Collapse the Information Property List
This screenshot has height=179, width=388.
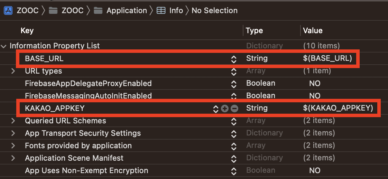[x=4, y=46]
